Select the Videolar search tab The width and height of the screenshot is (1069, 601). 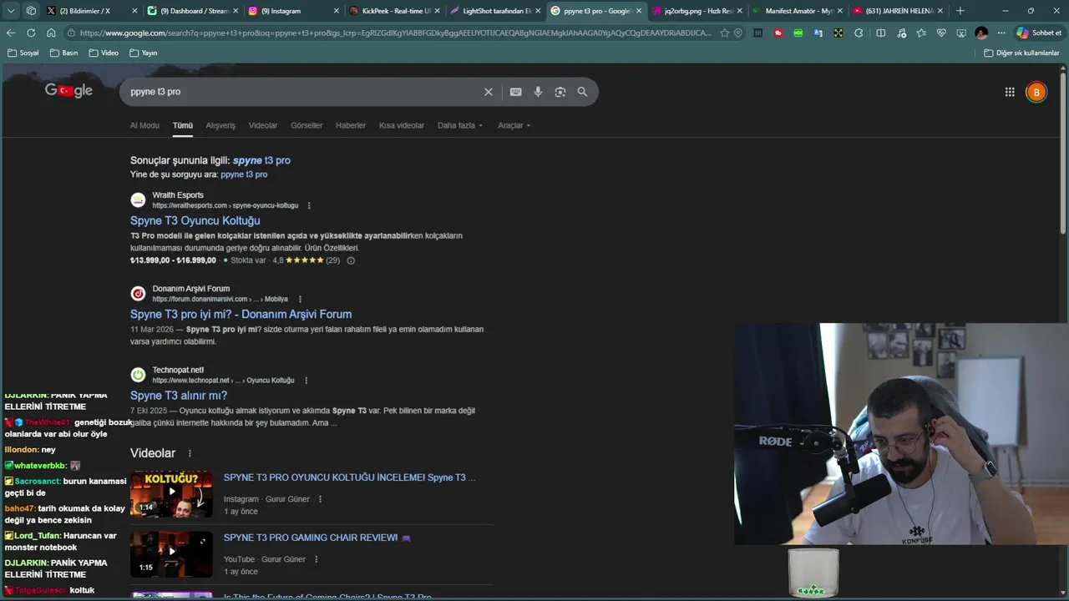pyautogui.click(x=263, y=125)
